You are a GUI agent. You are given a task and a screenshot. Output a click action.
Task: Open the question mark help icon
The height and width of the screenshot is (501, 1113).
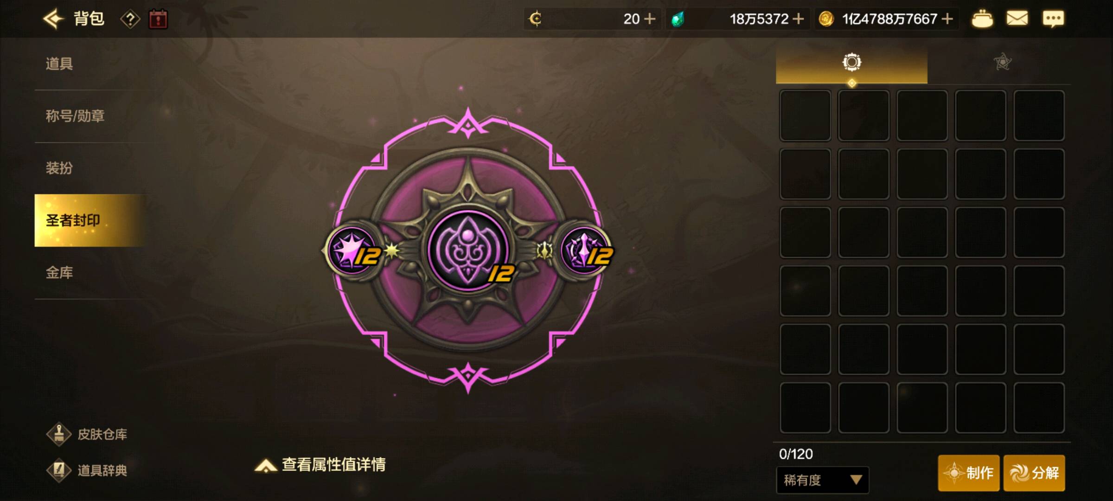pos(130,19)
